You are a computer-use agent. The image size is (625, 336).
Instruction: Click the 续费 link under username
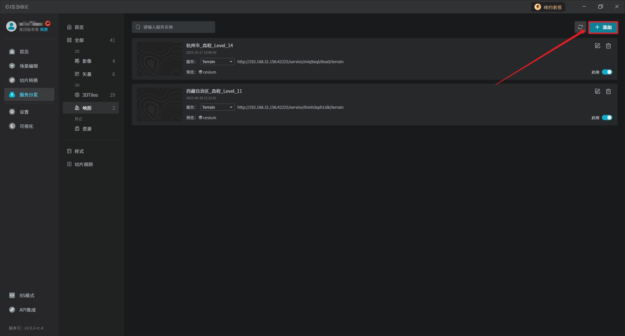[44, 30]
